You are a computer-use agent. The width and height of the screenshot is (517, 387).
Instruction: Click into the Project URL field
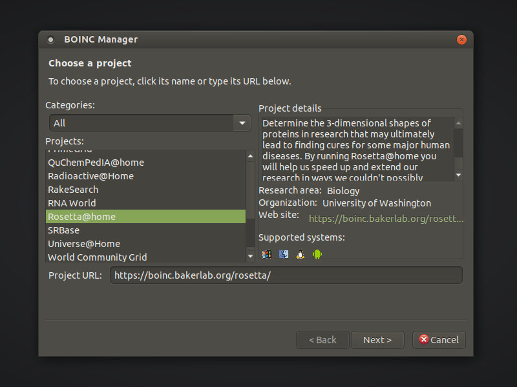coord(286,275)
